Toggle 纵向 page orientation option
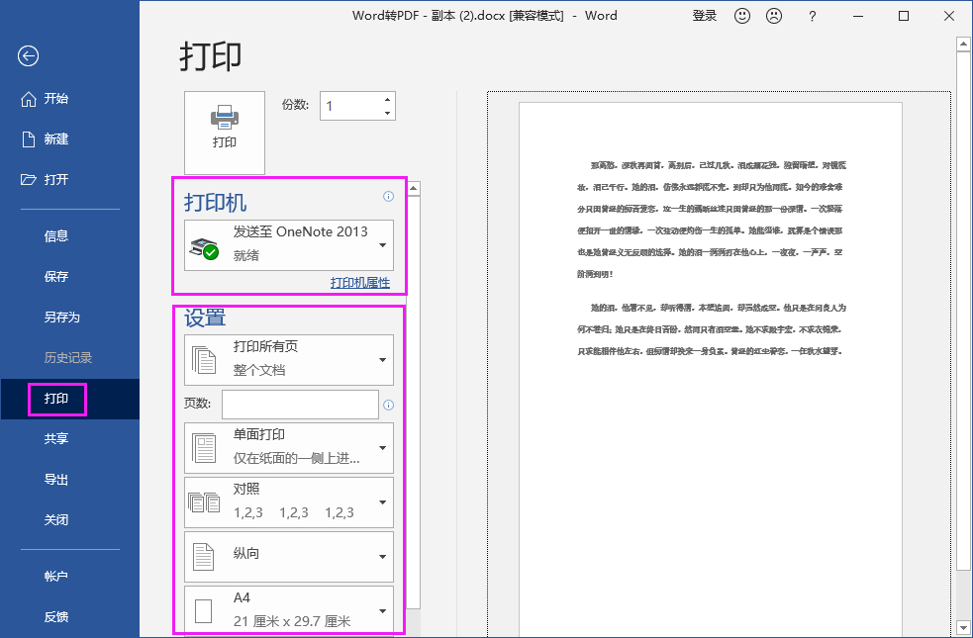973x638 pixels. pos(287,556)
